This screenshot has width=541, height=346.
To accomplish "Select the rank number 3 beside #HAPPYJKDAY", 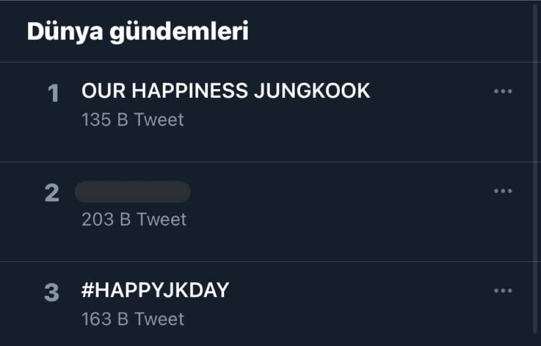I will 52,293.
